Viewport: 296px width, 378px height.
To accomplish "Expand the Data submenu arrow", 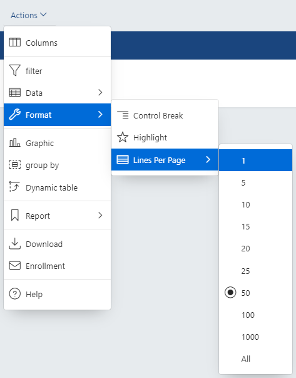I will [x=100, y=92].
